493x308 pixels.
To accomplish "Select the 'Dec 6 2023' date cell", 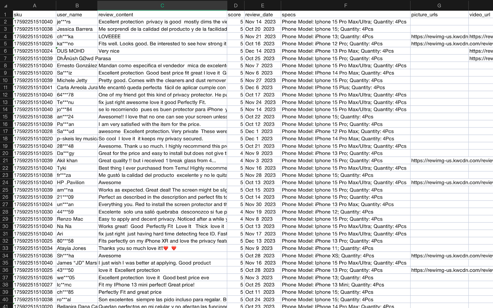I will [263, 88].
